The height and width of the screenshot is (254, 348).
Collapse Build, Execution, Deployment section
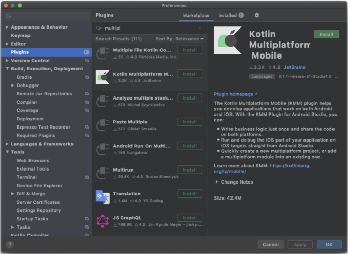[x=7, y=68]
